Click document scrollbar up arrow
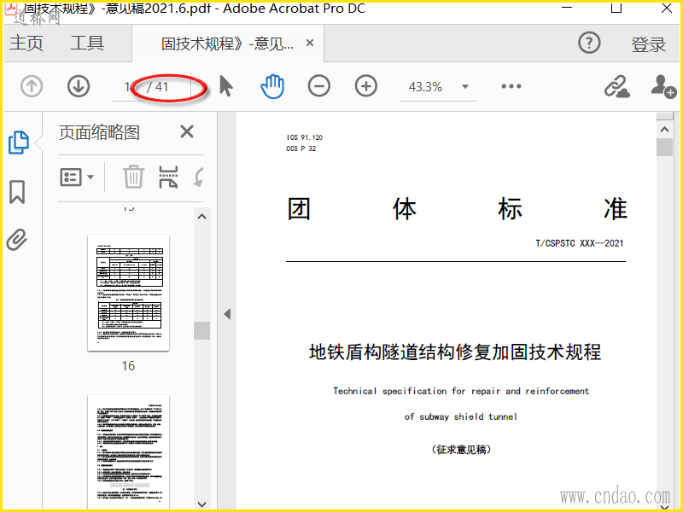The height and width of the screenshot is (512, 683). coord(664,130)
